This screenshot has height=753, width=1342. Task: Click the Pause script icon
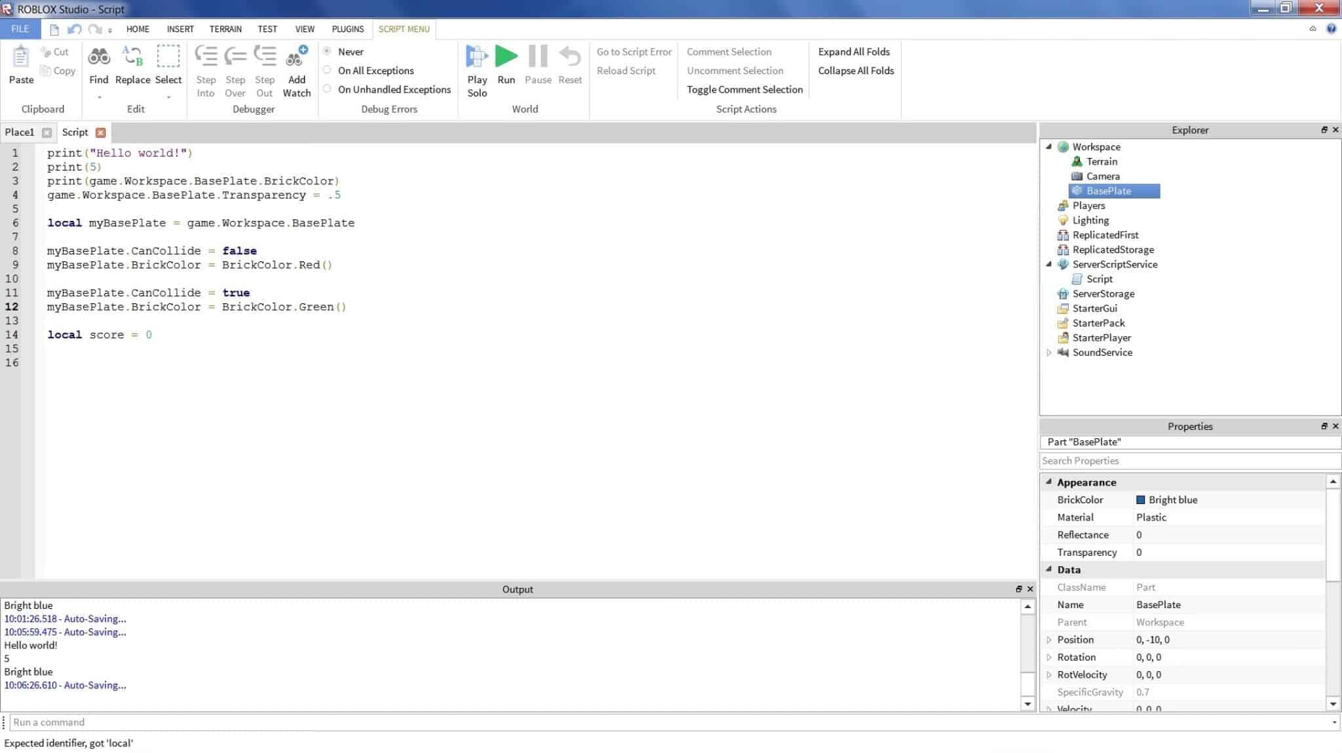[x=537, y=57]
